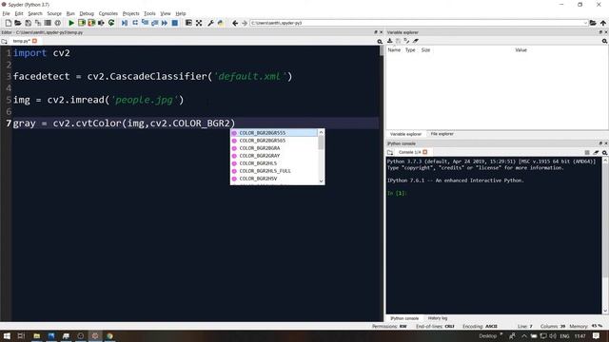
Task: Click the Save file icon
Action: 28,23
